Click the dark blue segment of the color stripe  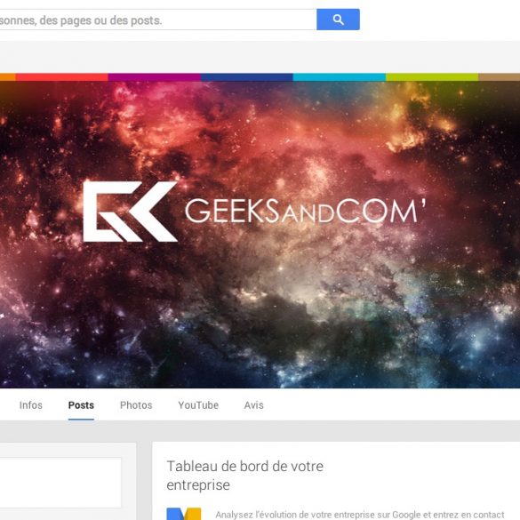(247, 77)
